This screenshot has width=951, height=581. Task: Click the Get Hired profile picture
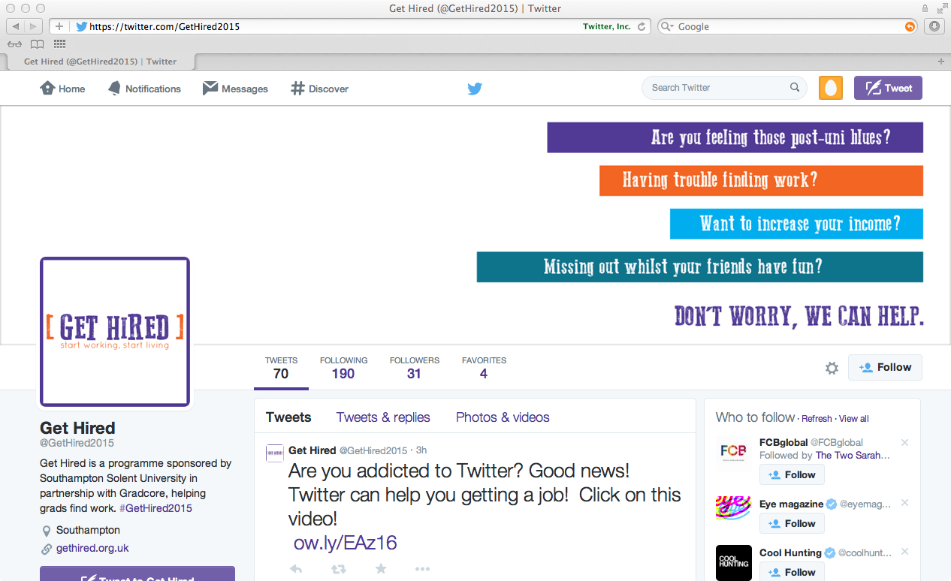click(x=115, y=332)
